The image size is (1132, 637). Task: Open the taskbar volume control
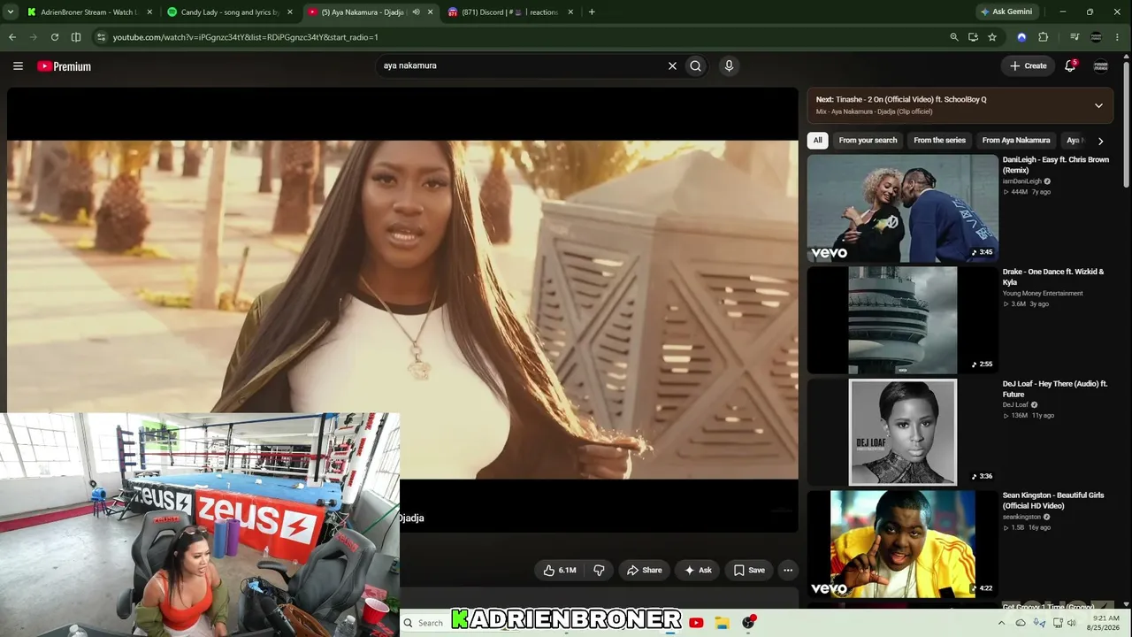point(1071,623)
